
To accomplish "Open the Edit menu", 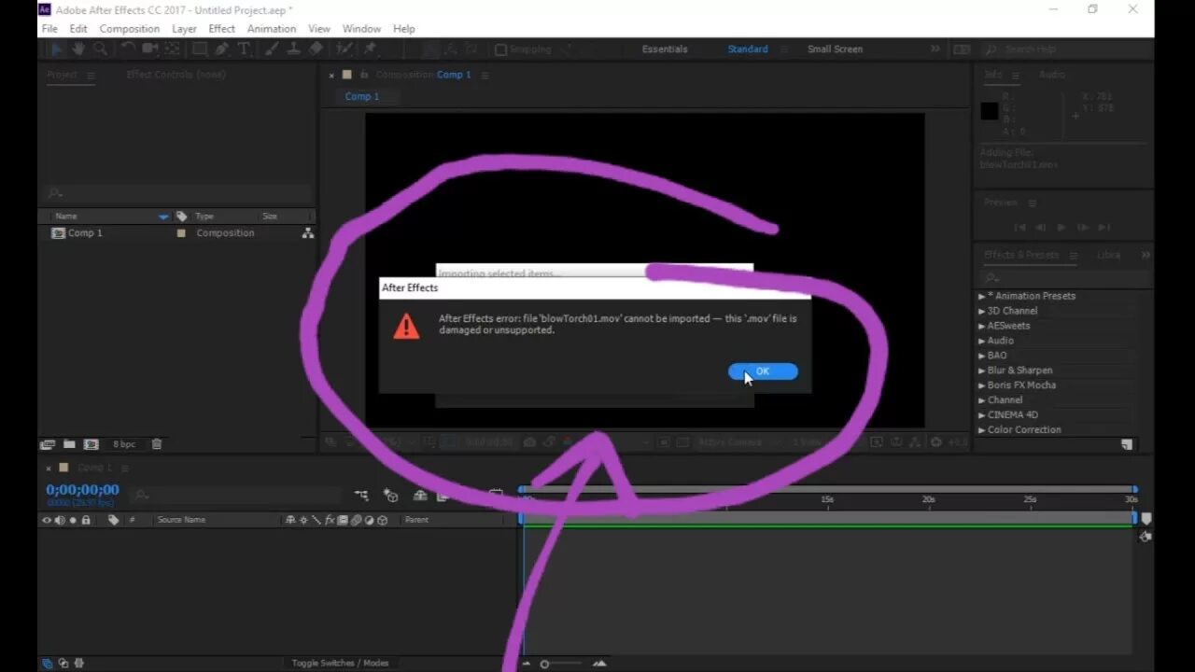I will click(x=78, y=29).
